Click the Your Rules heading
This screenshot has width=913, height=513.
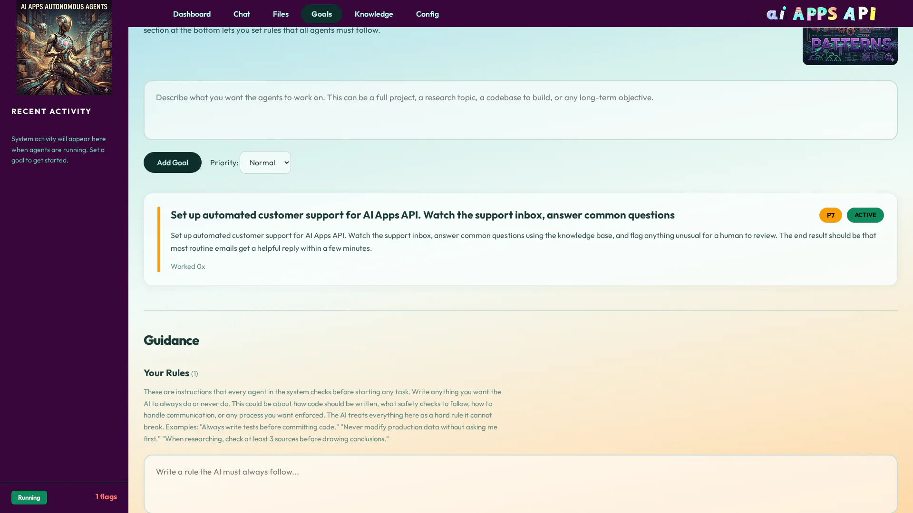(166, 373)
